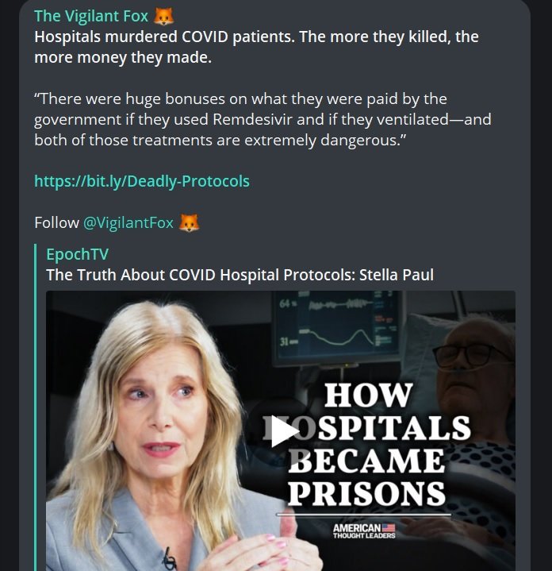Click the word PRISONS in the thumbnail
This screenshot has width=552, height=571.
pyautogui.click(x=366, y=493)
